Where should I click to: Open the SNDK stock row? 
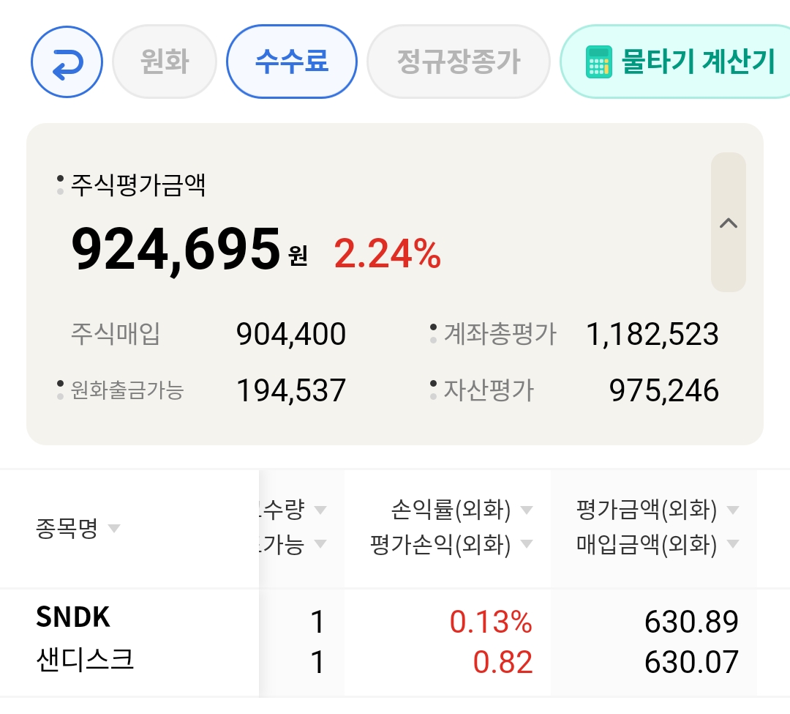click(73, 617)
